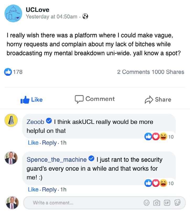190x213 pixels.
Task: Reply to Spence_the_machine's comment
Action: (49, 189)
